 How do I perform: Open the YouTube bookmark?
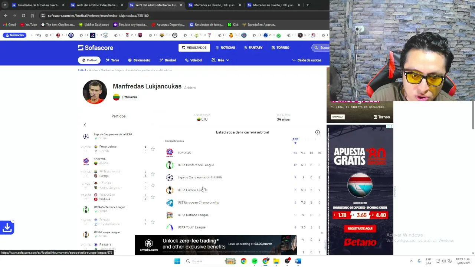[29, 25]
